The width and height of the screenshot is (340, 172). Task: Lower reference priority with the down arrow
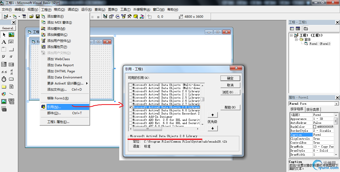(213, 128)
